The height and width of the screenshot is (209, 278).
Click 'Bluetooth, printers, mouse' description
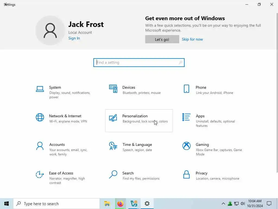pos(141,93)
